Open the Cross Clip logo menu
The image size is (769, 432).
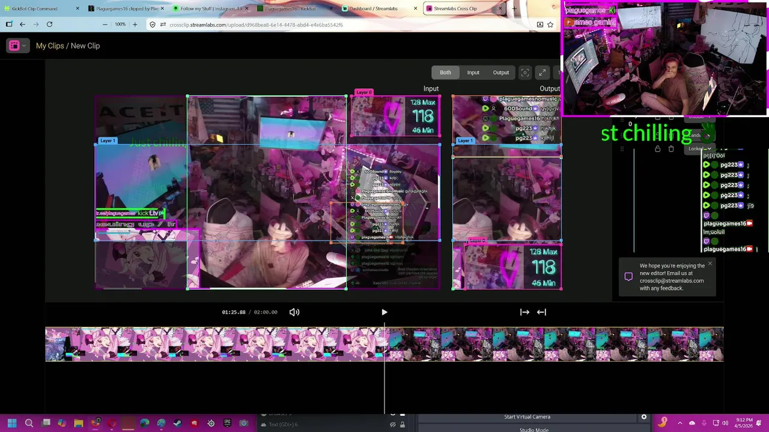[17, 46]
